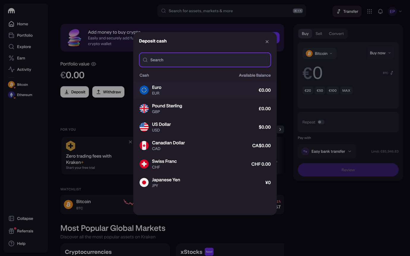410x256 pixels.
Task: Click the Euro flag icon
Action: (144, 90)
